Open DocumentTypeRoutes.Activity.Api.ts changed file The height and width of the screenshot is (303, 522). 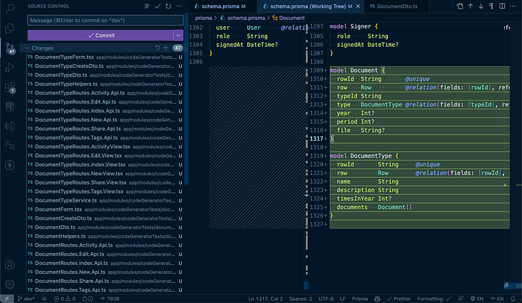[x=105, y=93]
